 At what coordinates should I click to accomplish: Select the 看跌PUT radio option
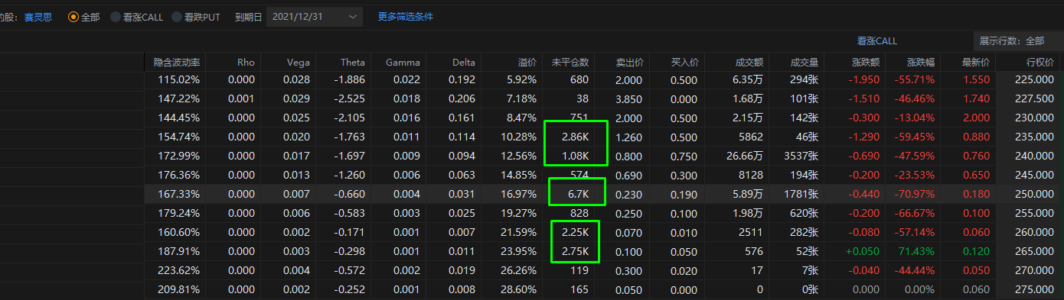click(177, 17)
